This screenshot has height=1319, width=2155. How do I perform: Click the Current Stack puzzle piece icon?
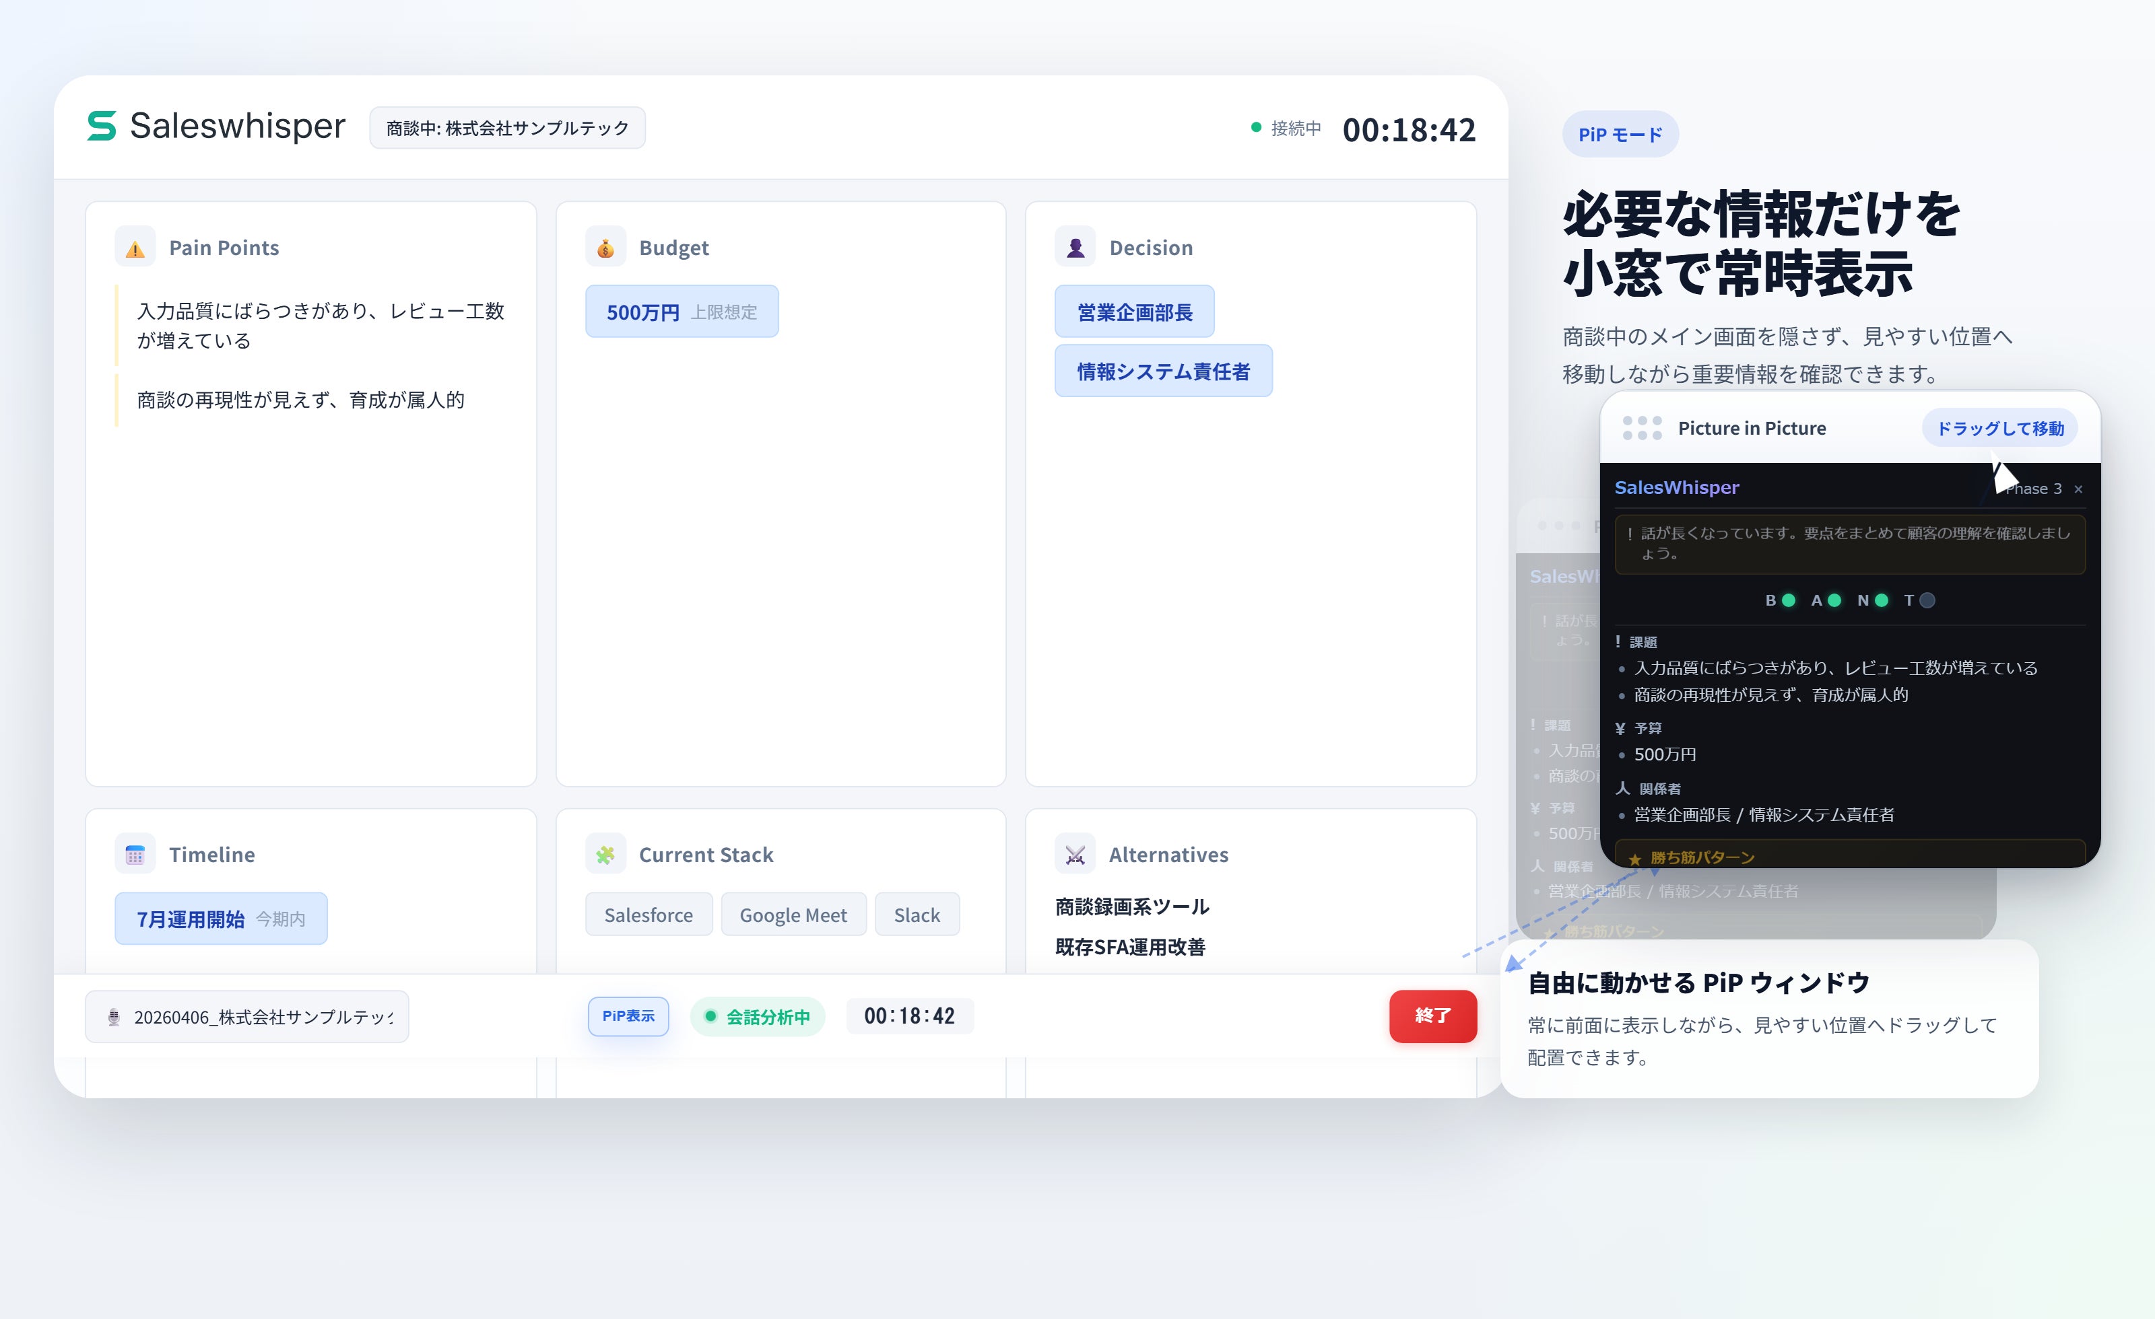pyautogui.click(x=605, y=855)
